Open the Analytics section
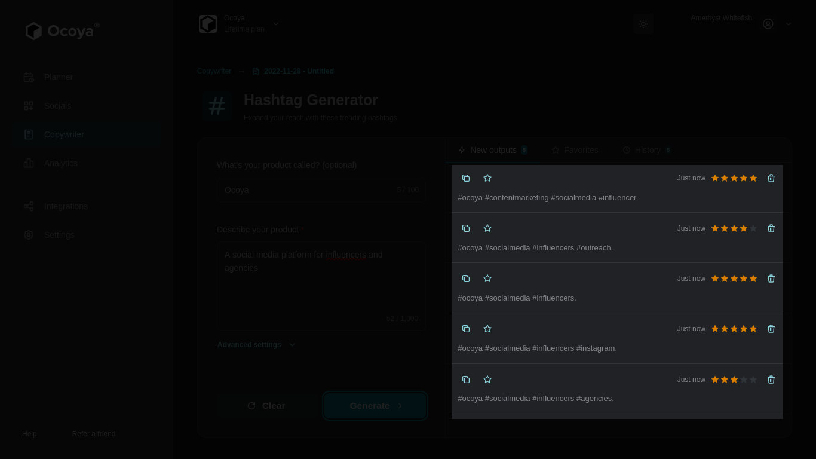 (x=87, y=163)
